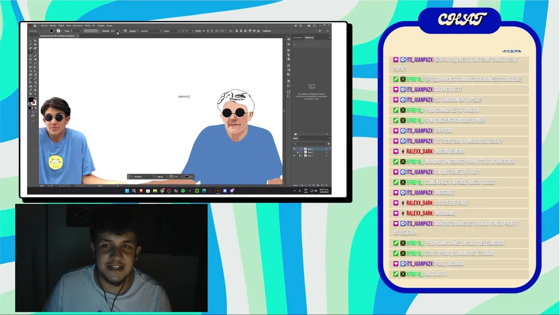
Task: Select the Direct Selection tool
Action: click(35, 40)
